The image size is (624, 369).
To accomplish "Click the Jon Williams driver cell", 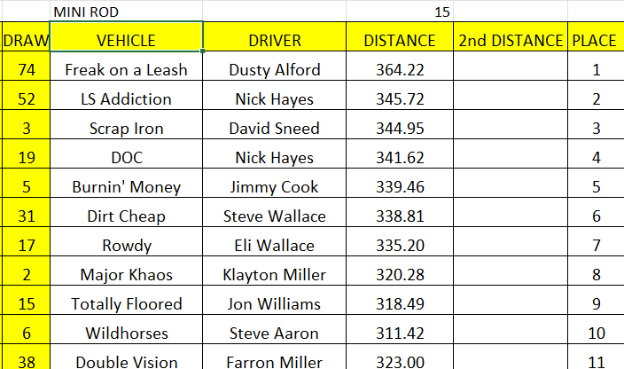I will [274, 304].
